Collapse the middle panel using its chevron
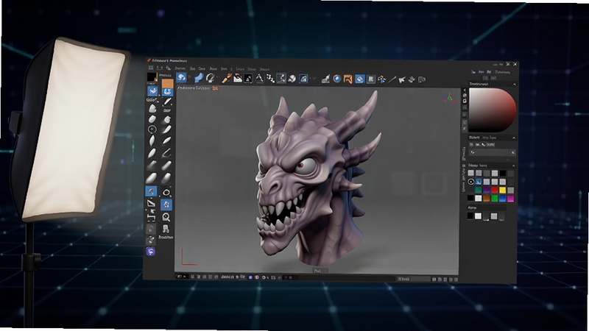Image resolution: width=589 pixels, height=331 pixels. click(x=513, y=138)
